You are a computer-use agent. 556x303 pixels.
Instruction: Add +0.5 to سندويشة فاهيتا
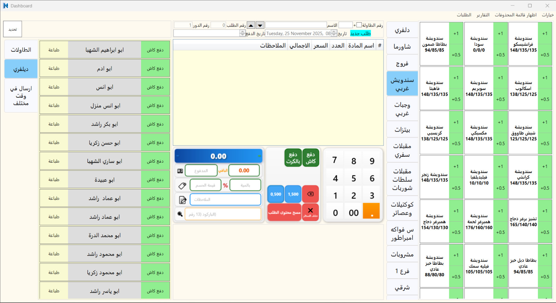point(456,99)
